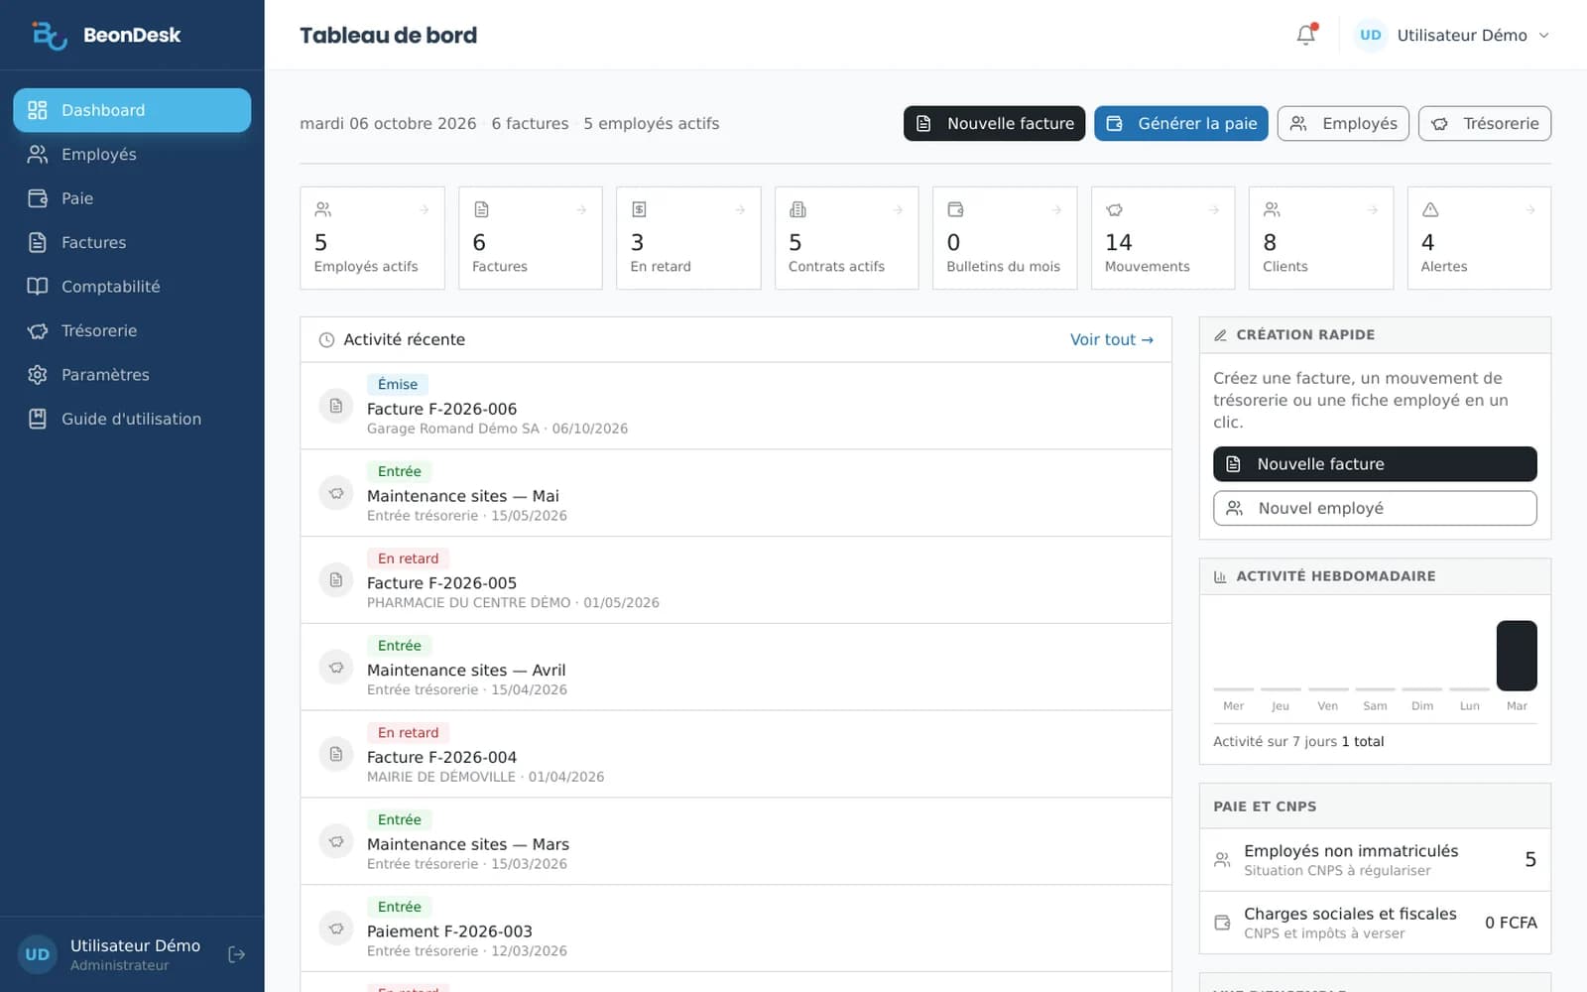Viewport: 1587px width, 992px height.
Task: Open the notifications bell
Action: click(1306, 35)
